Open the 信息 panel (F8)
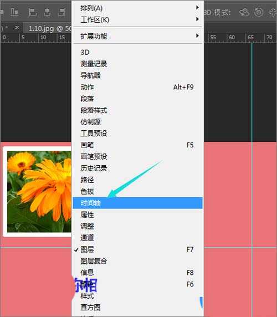This screenshot has height=317, width=277. (x=137, y=273)
